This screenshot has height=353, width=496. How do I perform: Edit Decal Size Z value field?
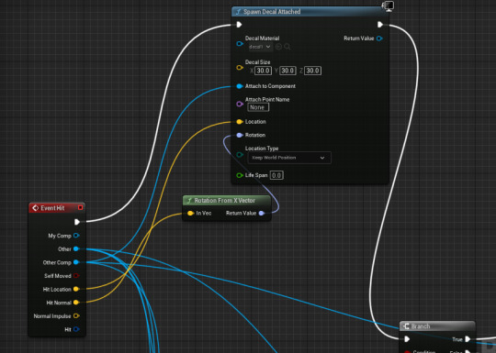[312, 71]
